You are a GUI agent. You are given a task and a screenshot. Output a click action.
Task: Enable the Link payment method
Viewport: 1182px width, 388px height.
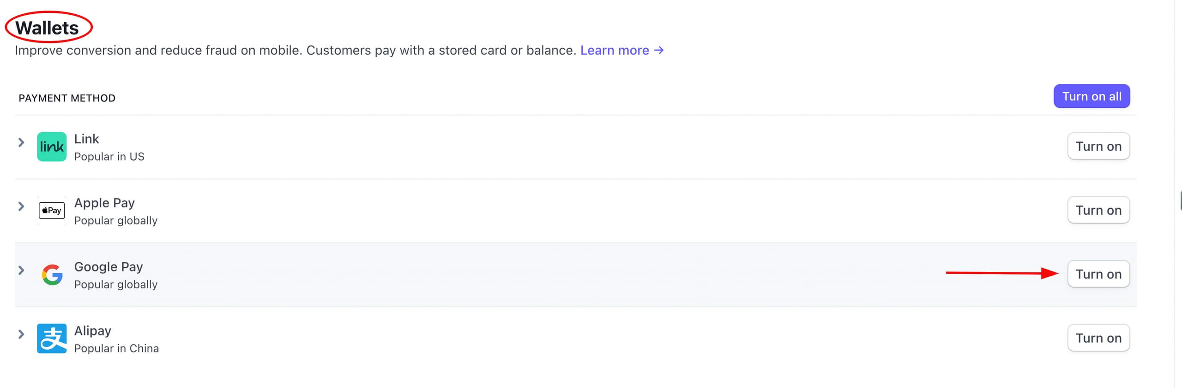(x=1098, y=146)
